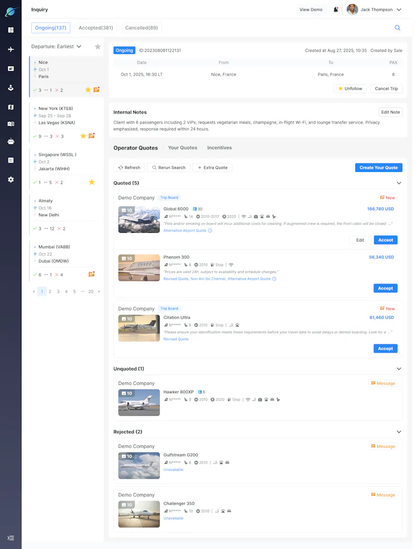Click the app logo at top left
This screenshot has width=417, height=549.
[x=11, y=11]
